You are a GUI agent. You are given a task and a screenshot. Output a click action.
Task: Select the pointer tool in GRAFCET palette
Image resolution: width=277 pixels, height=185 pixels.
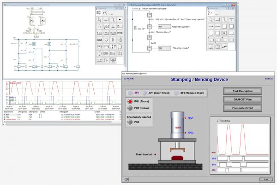[211, 19]
